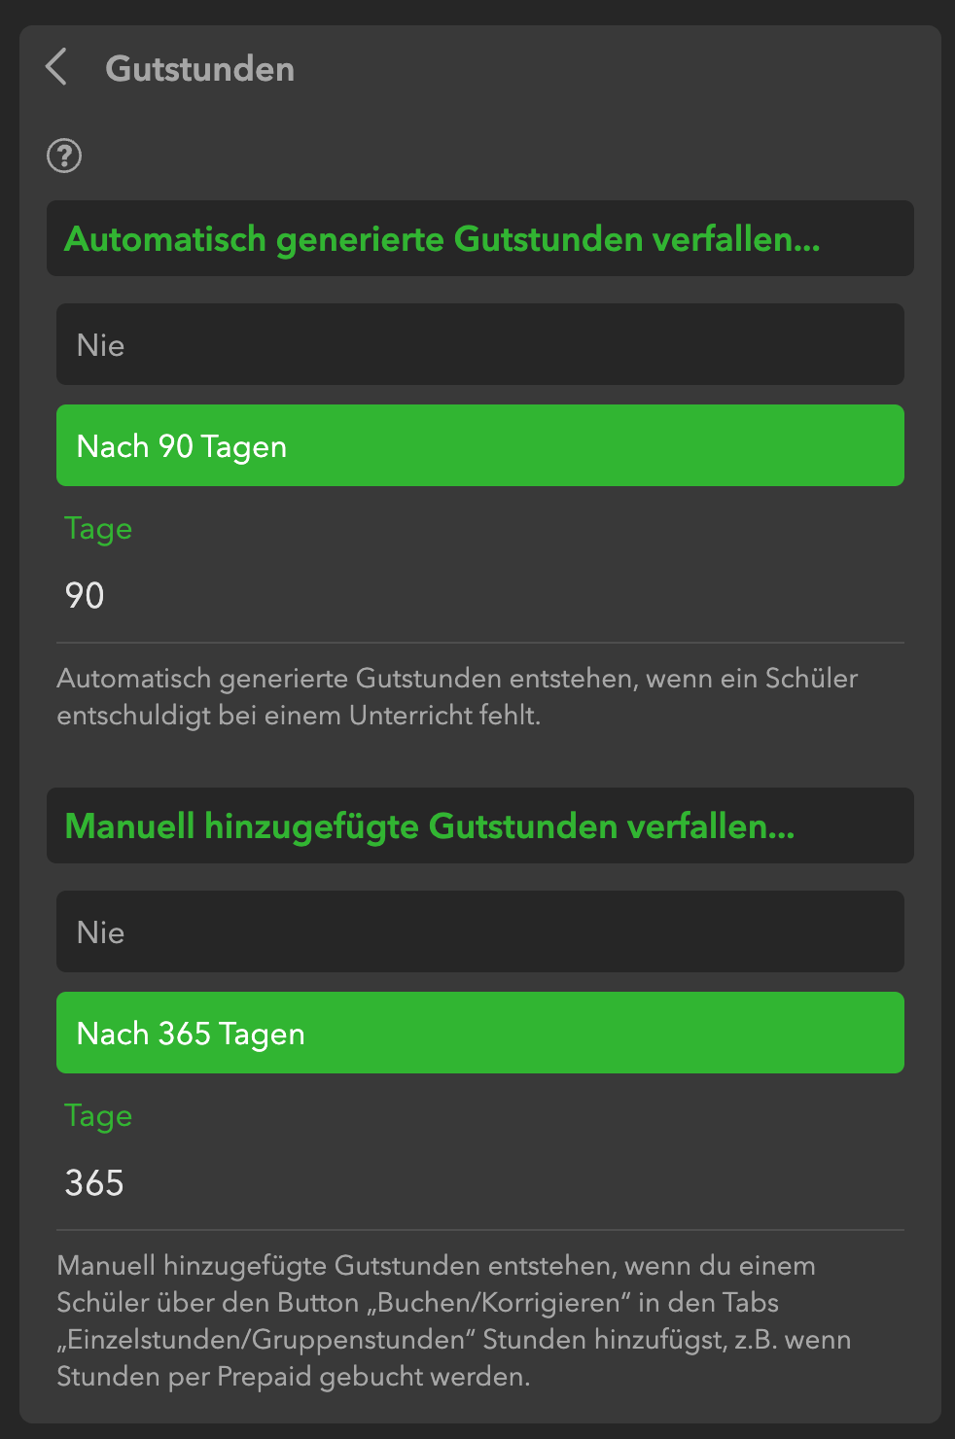Select "Nie" for manually added Gutstunden
The height and width of the screenshot is (1439, 955).
pos(480,932)
